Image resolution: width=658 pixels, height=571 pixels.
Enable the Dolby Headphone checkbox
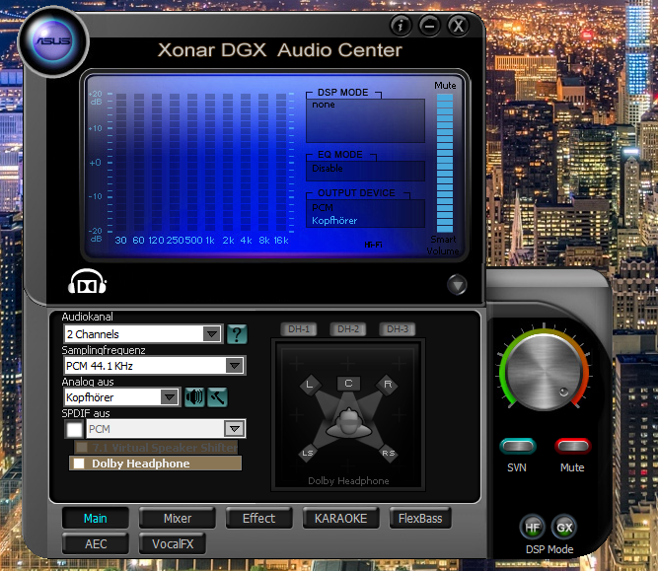coord(79,464)
